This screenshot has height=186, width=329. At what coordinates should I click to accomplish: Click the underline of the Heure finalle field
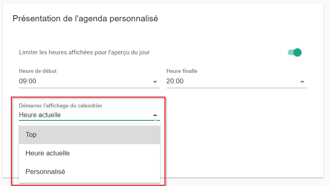(x=236, y=88)
